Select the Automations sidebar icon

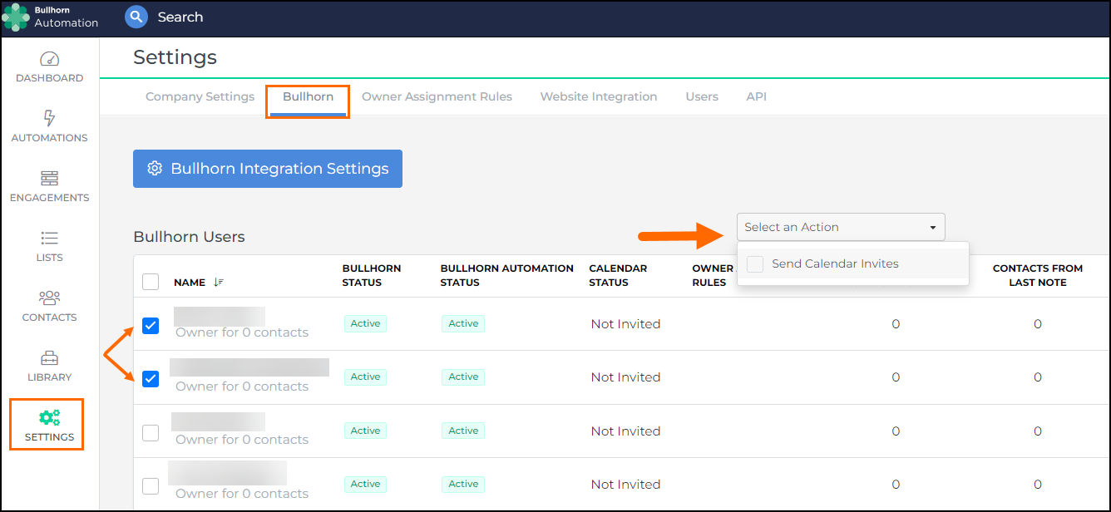[x=49, y=123]
